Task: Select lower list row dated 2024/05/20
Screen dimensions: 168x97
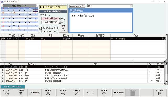Action: click(82, 78)
